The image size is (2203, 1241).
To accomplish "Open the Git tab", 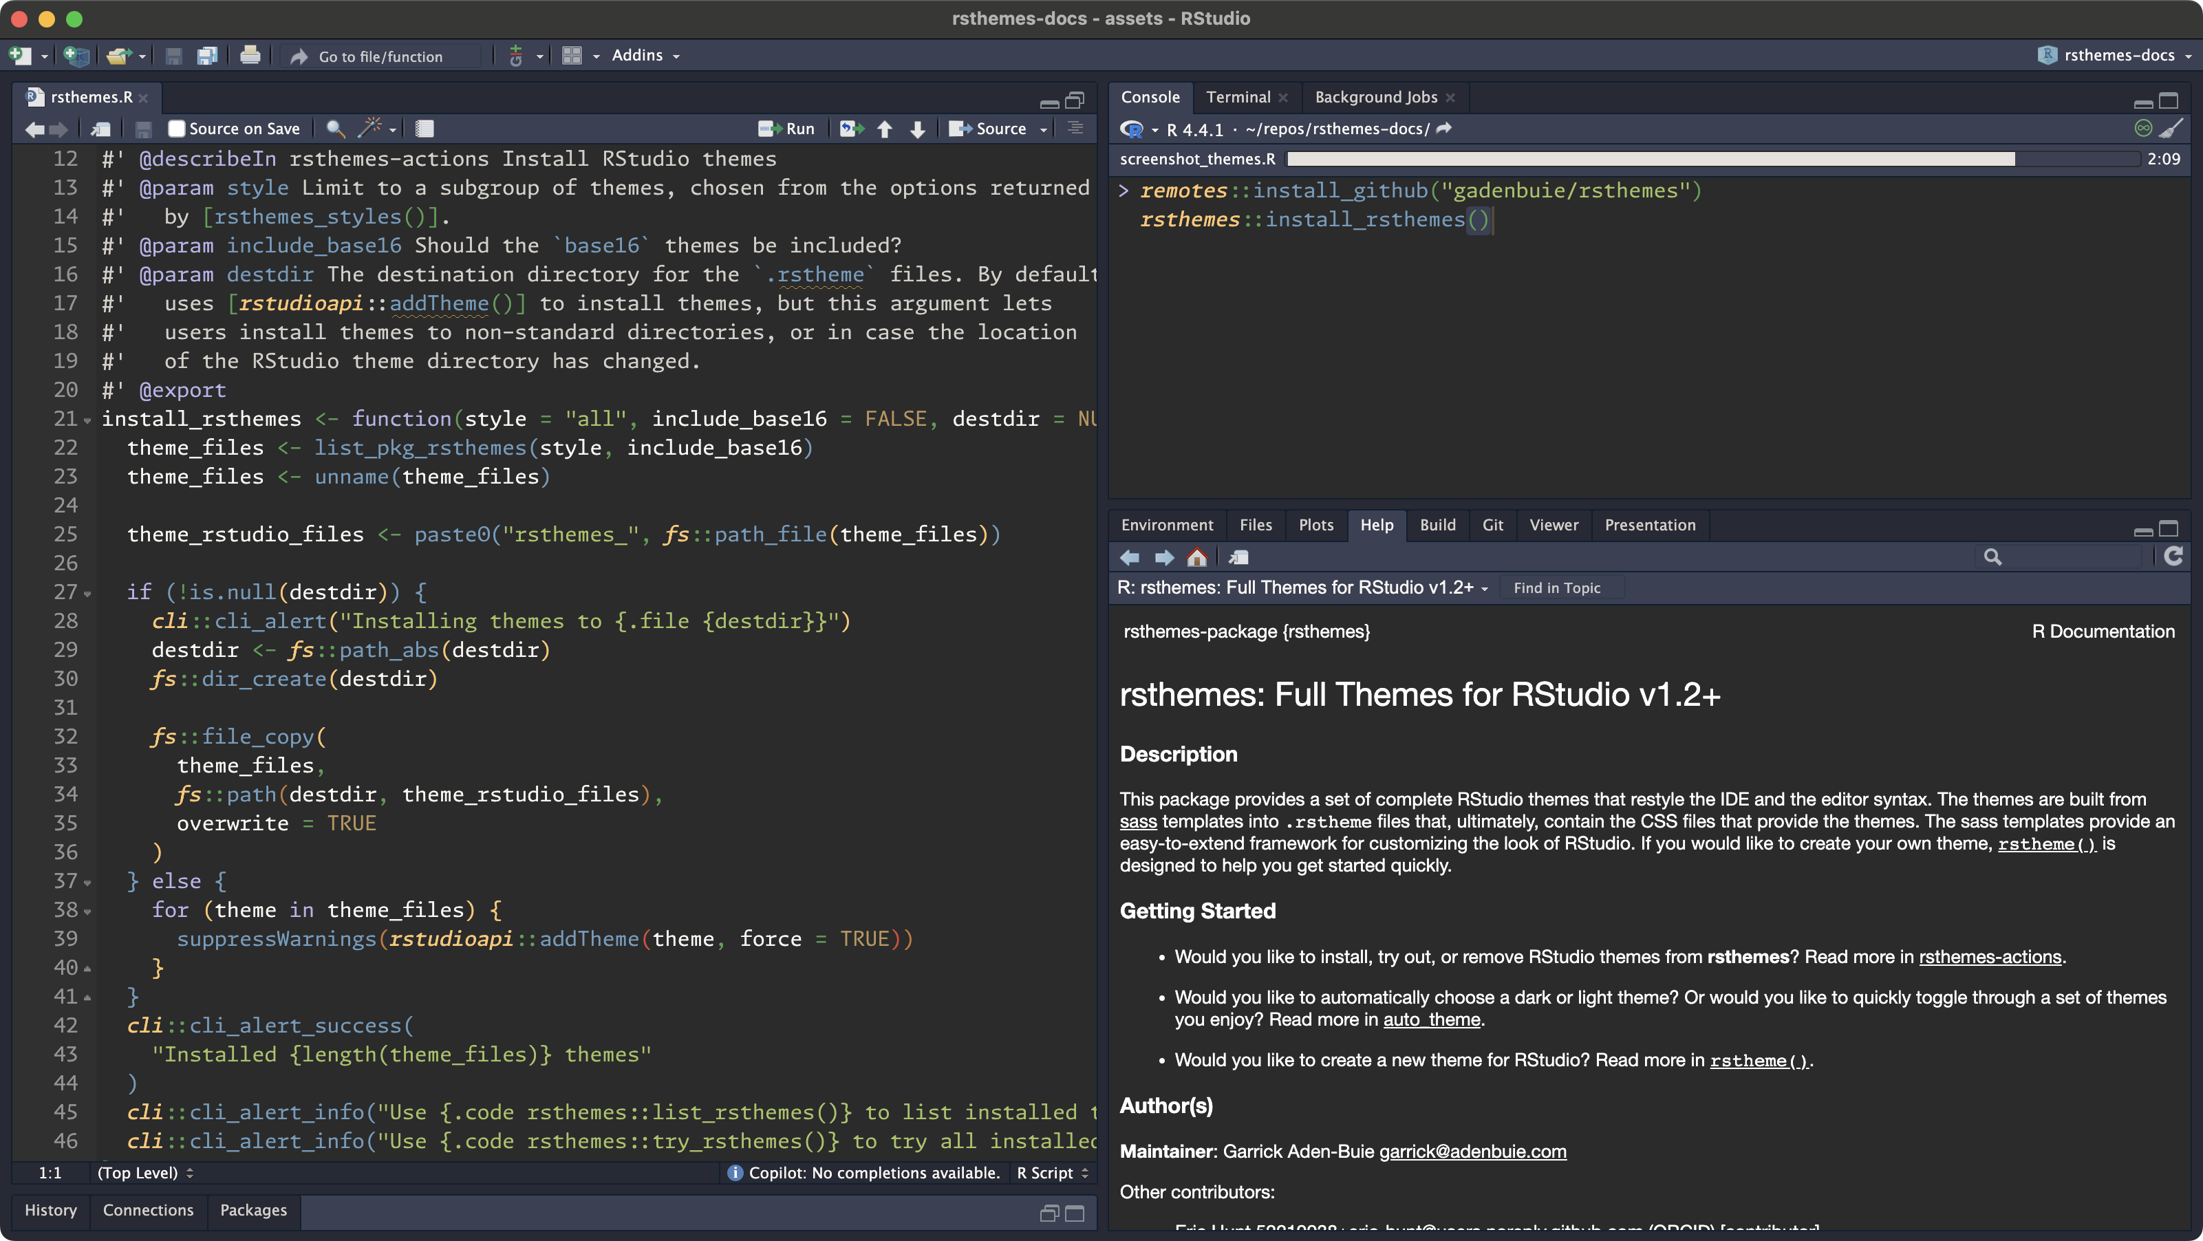I will point(1492,525).
